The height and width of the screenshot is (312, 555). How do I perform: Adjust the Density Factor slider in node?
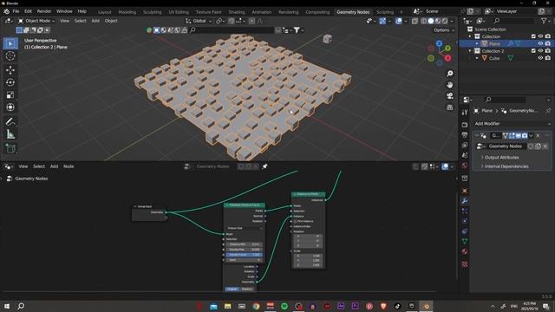click(x=244, y=255)
